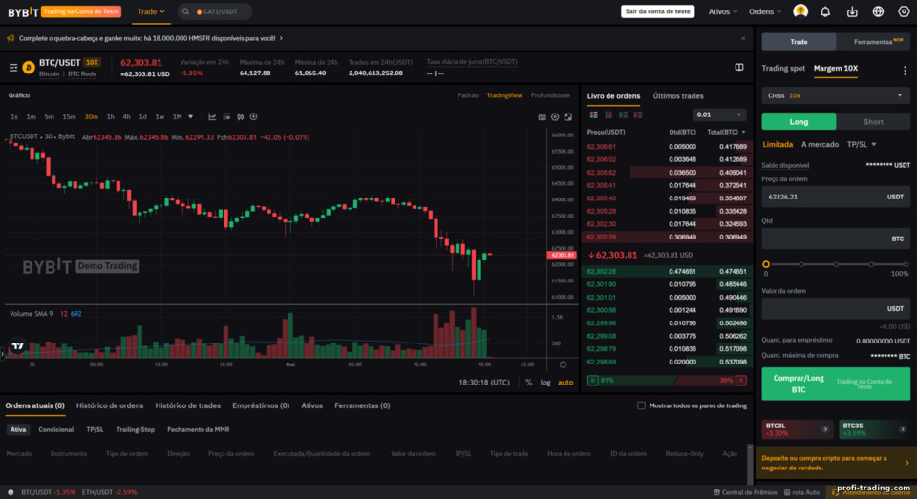Open the trading pair list hamburger icon
This screenshot has height=499, width=917.
point(12,68)
